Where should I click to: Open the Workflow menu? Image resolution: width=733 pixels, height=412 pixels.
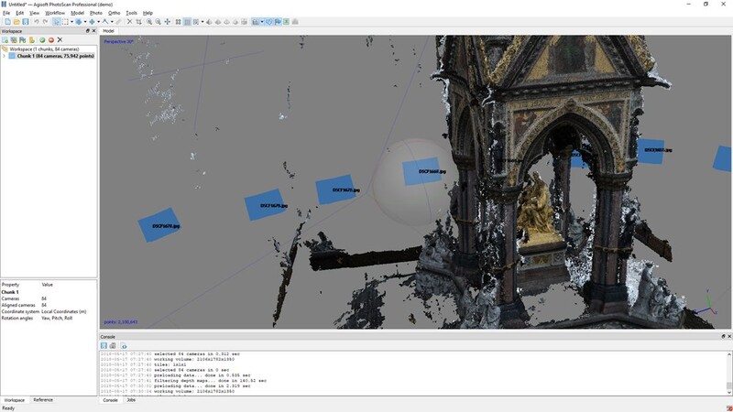click(55, 13)
